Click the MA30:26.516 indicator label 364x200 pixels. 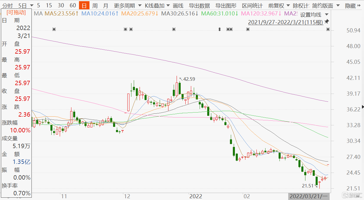click(x=180, y=13)
